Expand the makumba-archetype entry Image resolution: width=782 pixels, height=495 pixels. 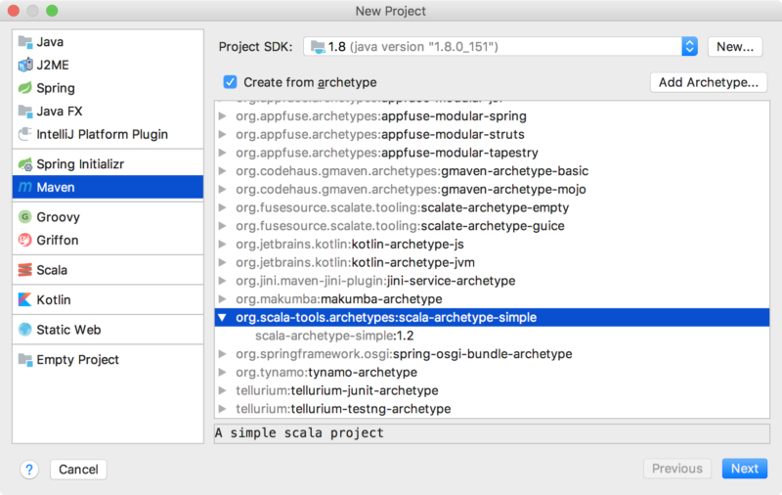[x=223, y=298]
